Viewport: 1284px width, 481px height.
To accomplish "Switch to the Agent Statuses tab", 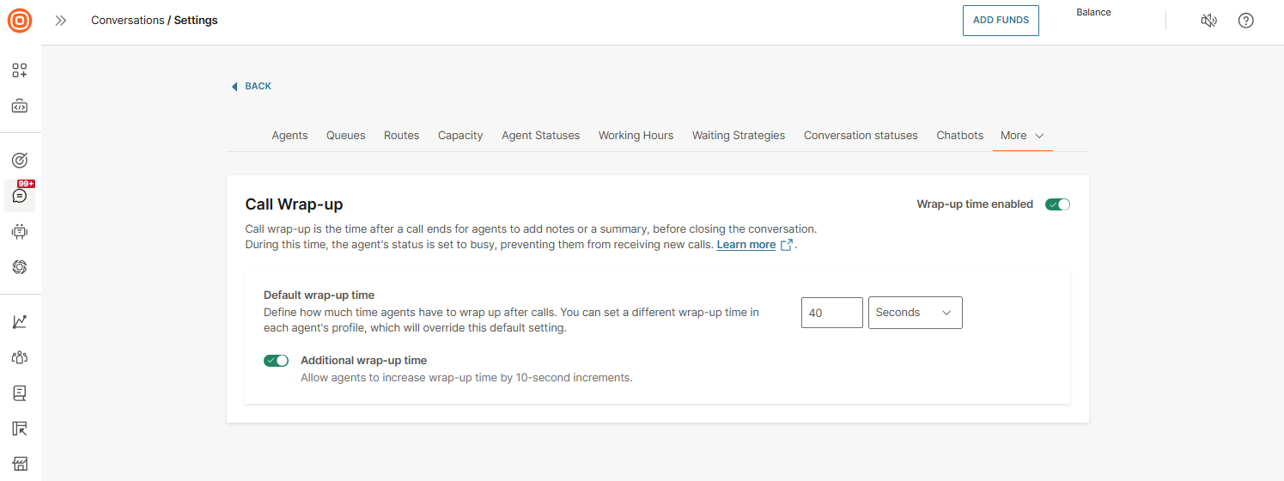I will (x=541, y=136).
